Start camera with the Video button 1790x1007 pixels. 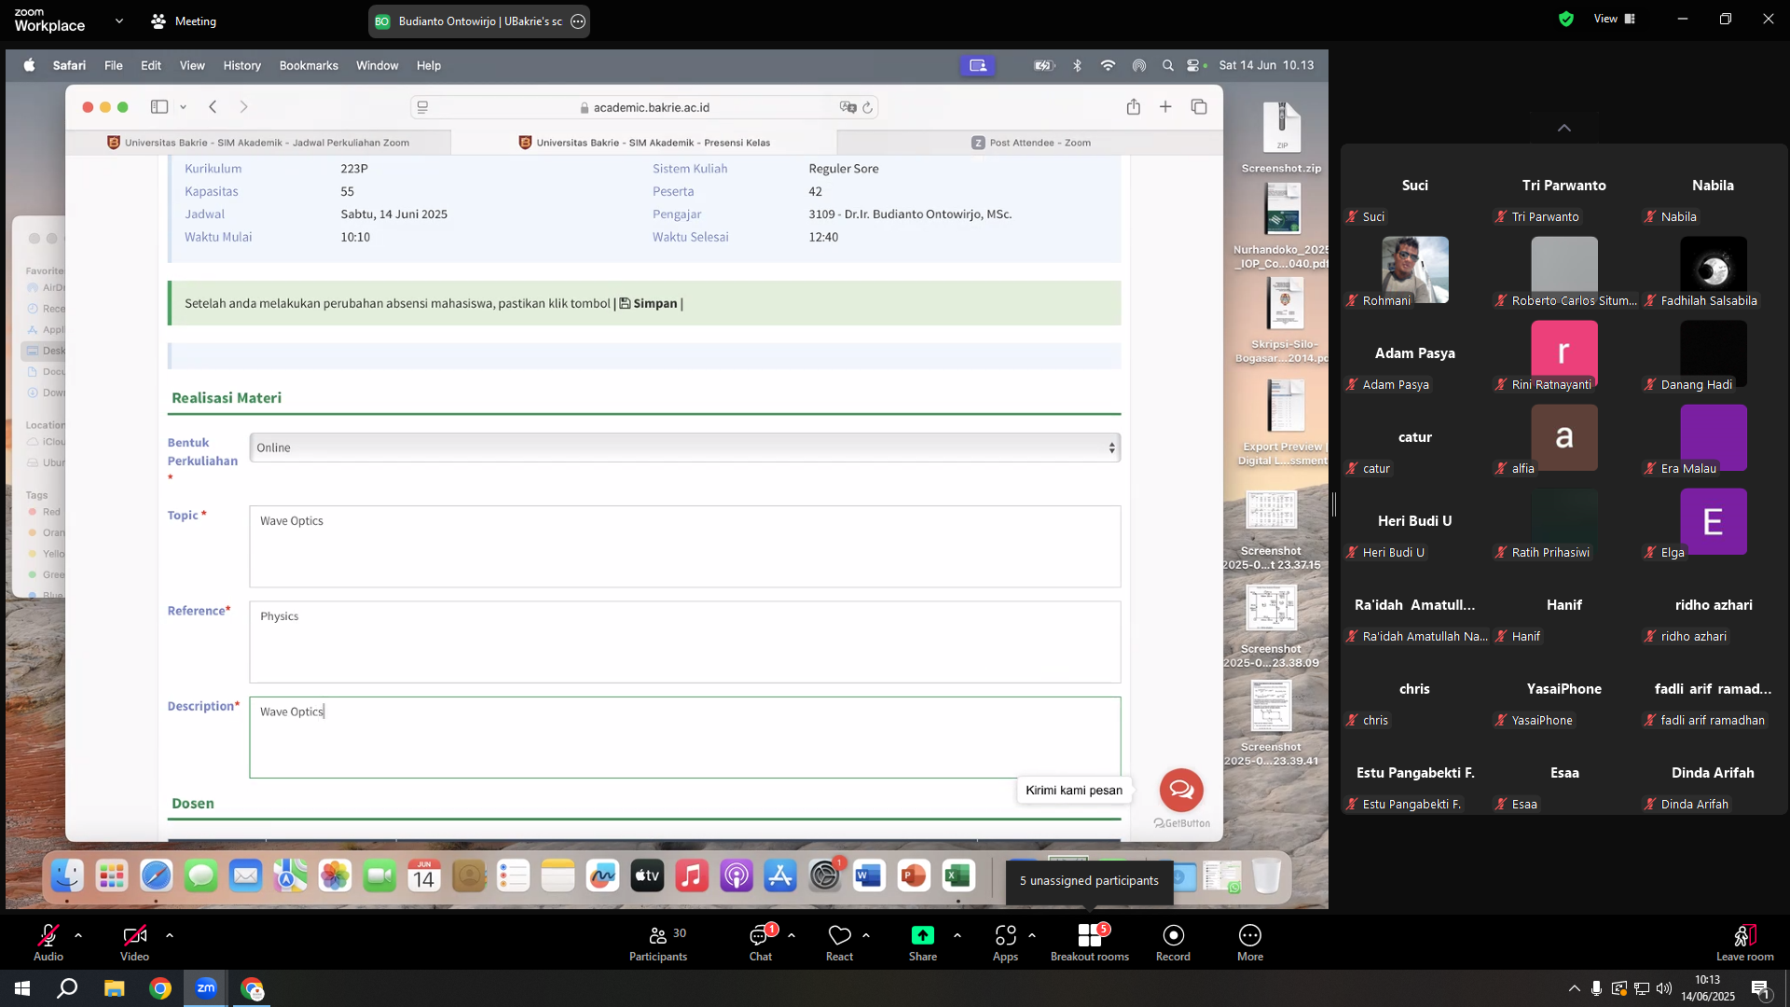pyautogui.click(x=134, y=942)
